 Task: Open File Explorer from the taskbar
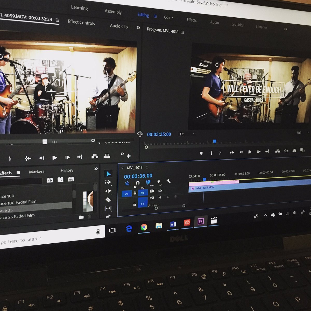[x=159, y=226]
